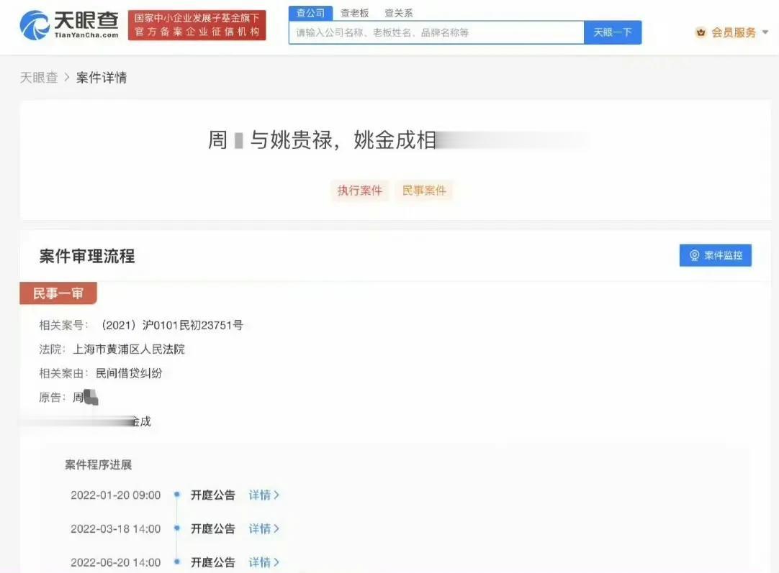The height and width of the screenshot is (573, 779).
Task: Open 详情 for the 2022-03-18 开庭公告
Action: [x=264, y=529]
